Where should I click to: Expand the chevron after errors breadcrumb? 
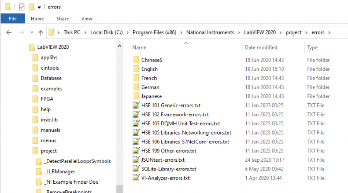(x=329, y=32)
